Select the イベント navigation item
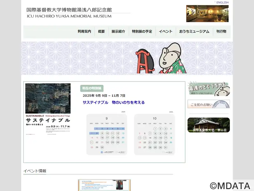The height and width of the screenshot is (191, 254). (x=165, y=32)
